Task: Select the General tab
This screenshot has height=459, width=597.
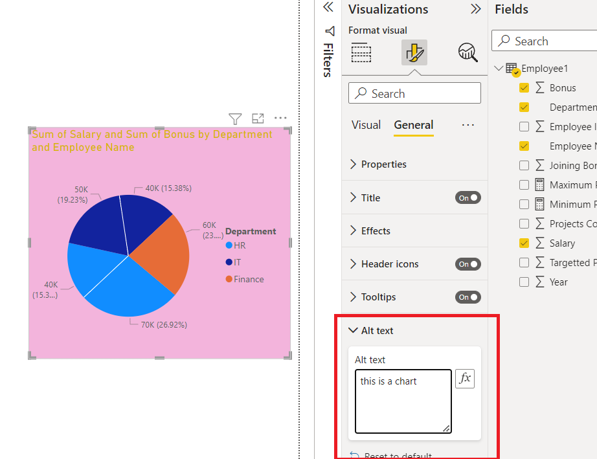Action: [414, 125]
